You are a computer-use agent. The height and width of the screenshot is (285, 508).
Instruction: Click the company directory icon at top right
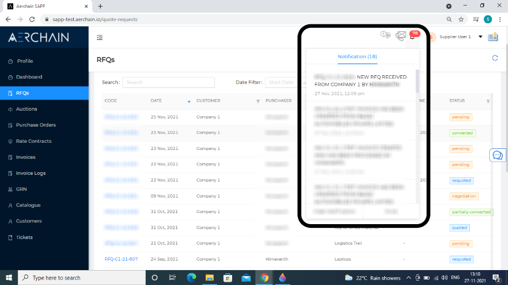tap(493, 37)
